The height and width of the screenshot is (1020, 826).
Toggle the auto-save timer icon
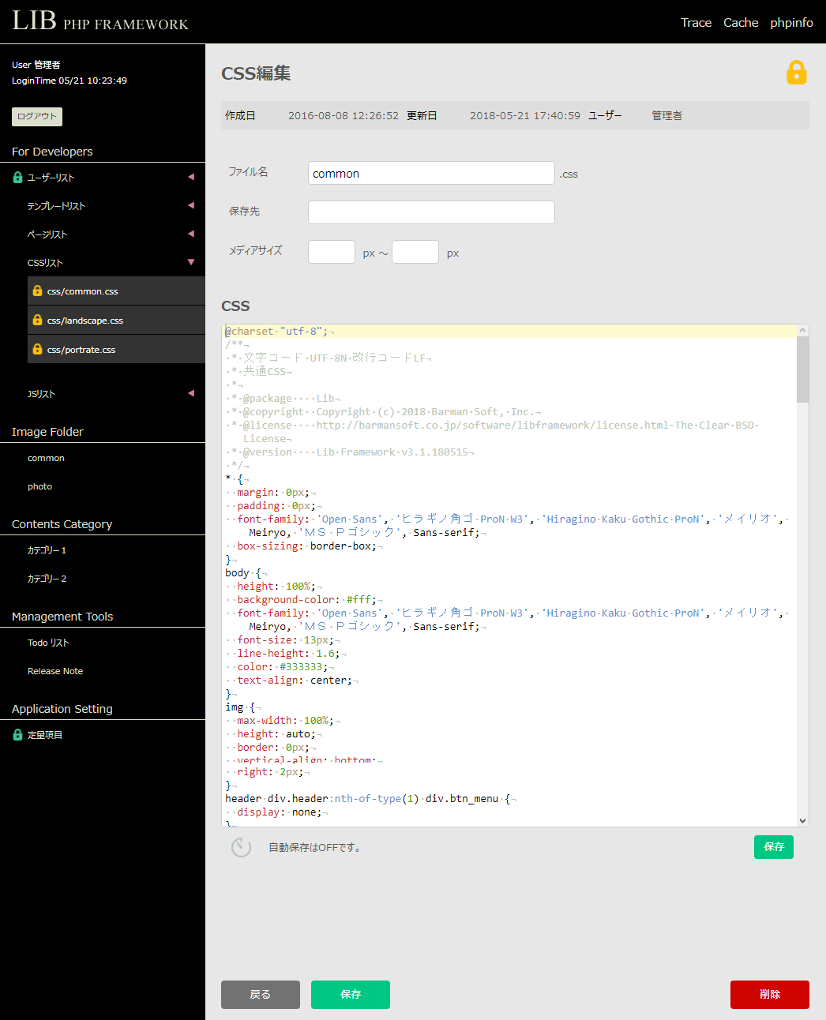[x=241, y=847]
